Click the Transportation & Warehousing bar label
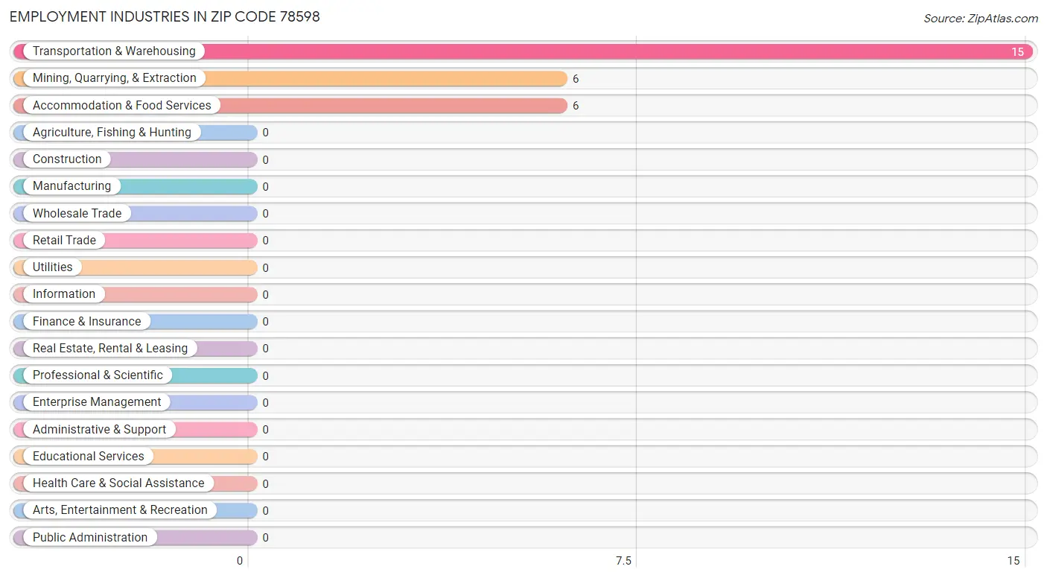1047x578 pixels. point(114,51)
